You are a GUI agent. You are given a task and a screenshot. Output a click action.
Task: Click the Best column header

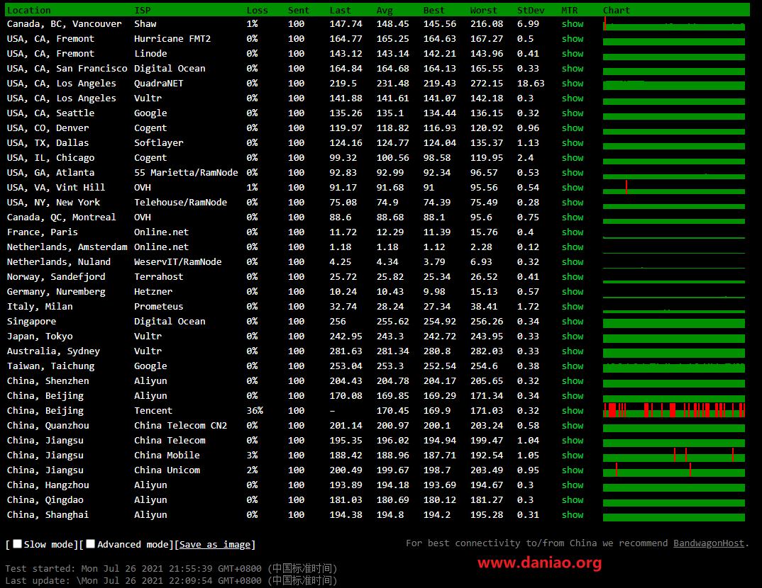point(434,10)
